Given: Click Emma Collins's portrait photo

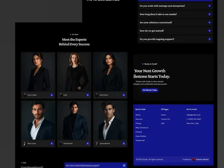Looking at the screenshot, I should (x=38, y=72).
